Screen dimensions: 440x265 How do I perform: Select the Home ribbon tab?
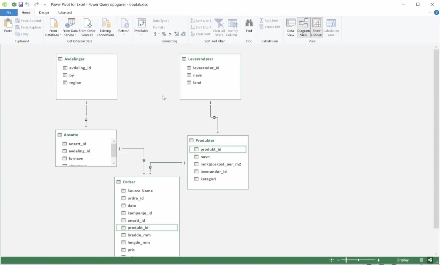pos(26,13)
